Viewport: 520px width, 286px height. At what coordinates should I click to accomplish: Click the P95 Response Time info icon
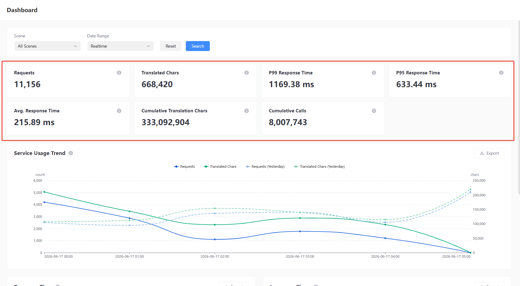click(501, 73)
